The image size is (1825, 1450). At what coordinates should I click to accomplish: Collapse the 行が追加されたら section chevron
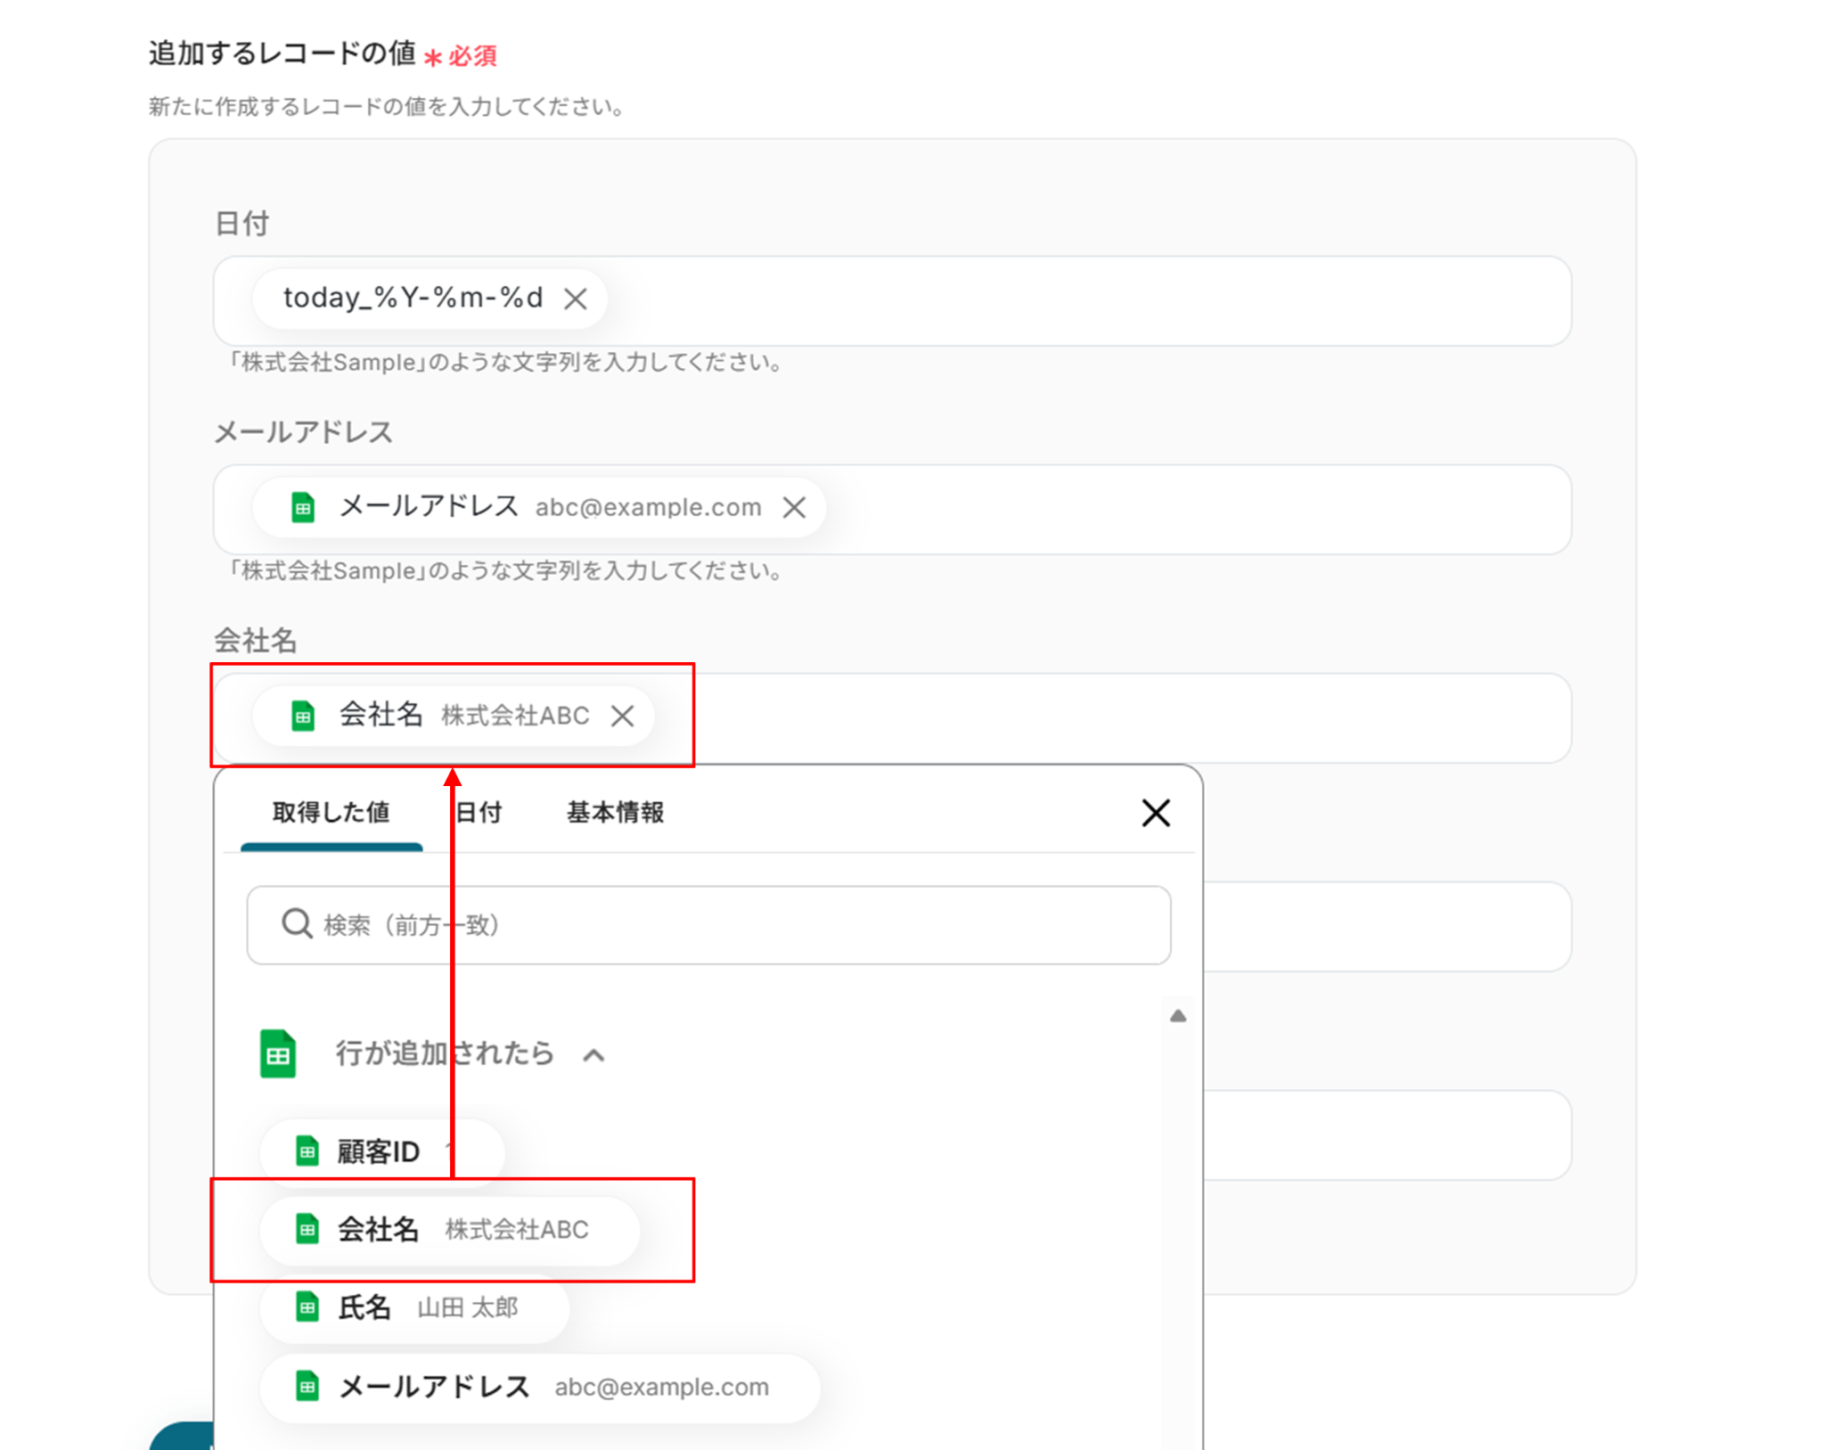coord(593,1055)
